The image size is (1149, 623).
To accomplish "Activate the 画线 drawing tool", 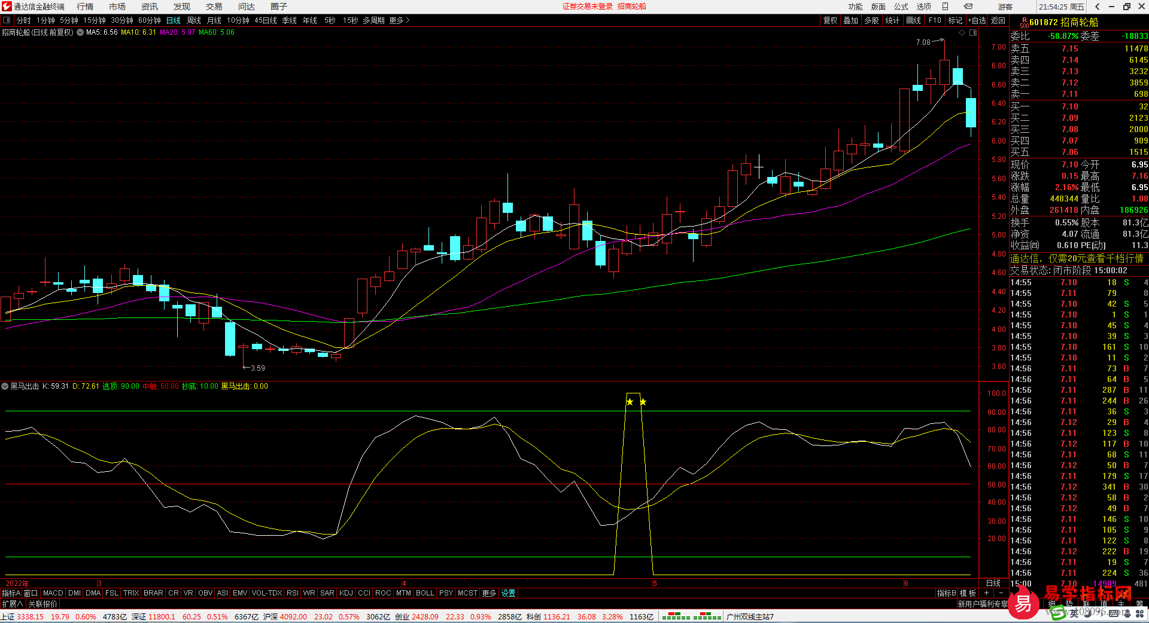I will [x=914, y=20].
